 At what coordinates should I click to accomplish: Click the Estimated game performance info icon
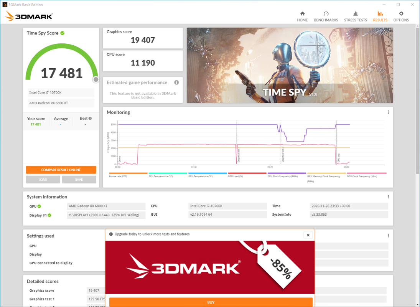point(176,83)
